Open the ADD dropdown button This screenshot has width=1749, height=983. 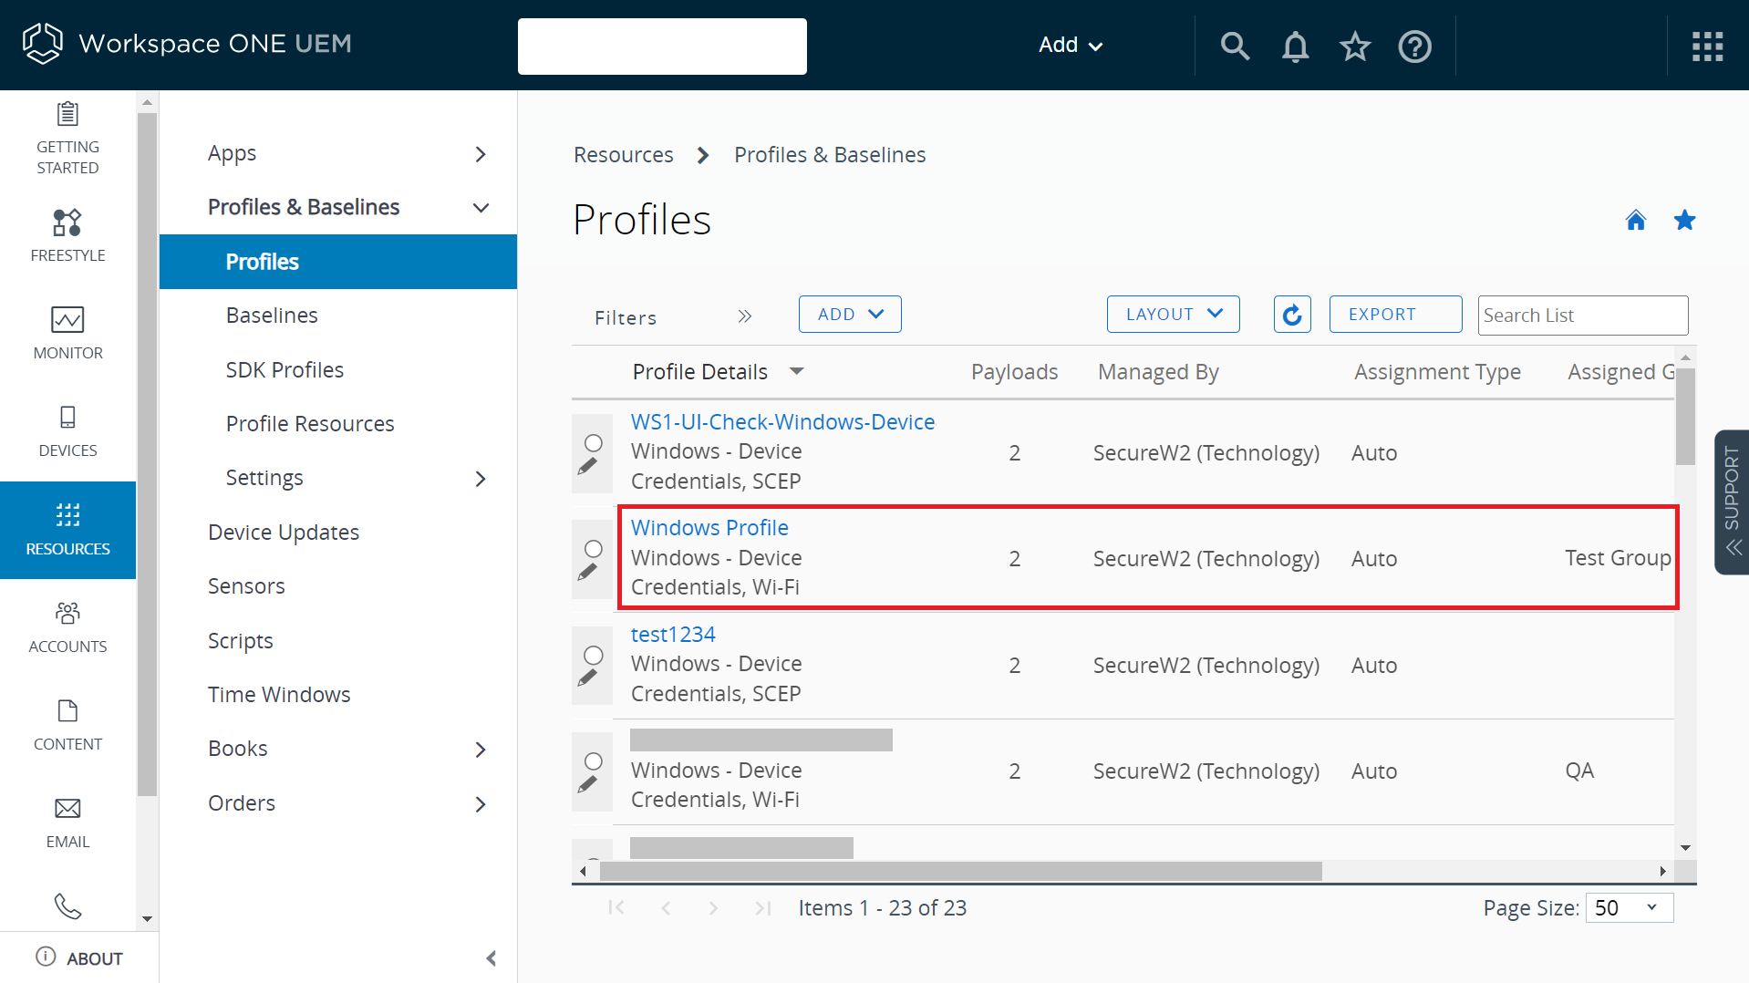pyautogui.click(x=850, y=315)
